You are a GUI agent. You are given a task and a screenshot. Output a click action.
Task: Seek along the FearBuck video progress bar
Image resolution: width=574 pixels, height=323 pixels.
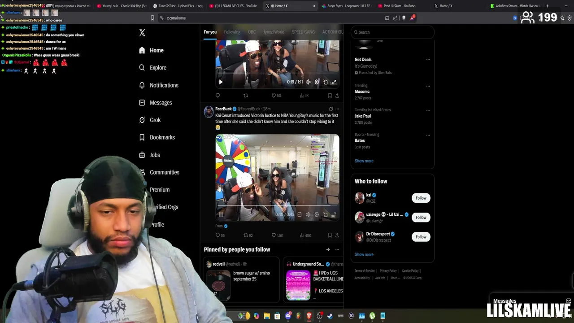coord(277,206)
